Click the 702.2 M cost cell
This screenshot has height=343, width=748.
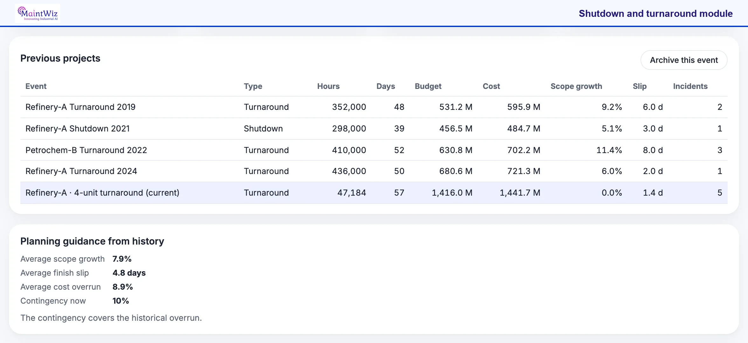tap(524, 150)
